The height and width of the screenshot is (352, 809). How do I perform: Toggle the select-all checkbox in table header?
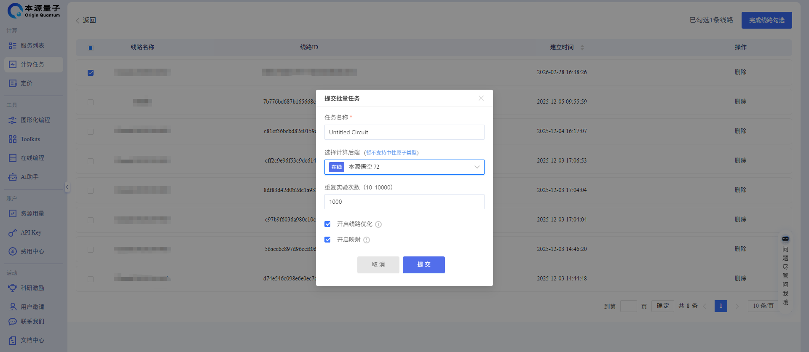click(x=91, y=48)
